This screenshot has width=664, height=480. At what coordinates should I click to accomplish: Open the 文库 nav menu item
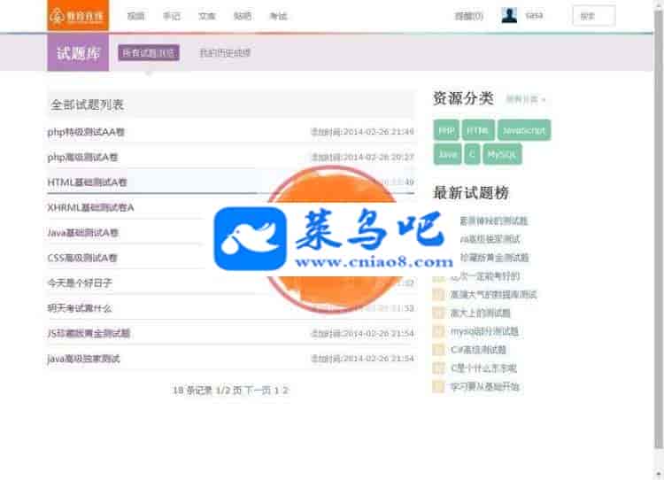point(207,16)
